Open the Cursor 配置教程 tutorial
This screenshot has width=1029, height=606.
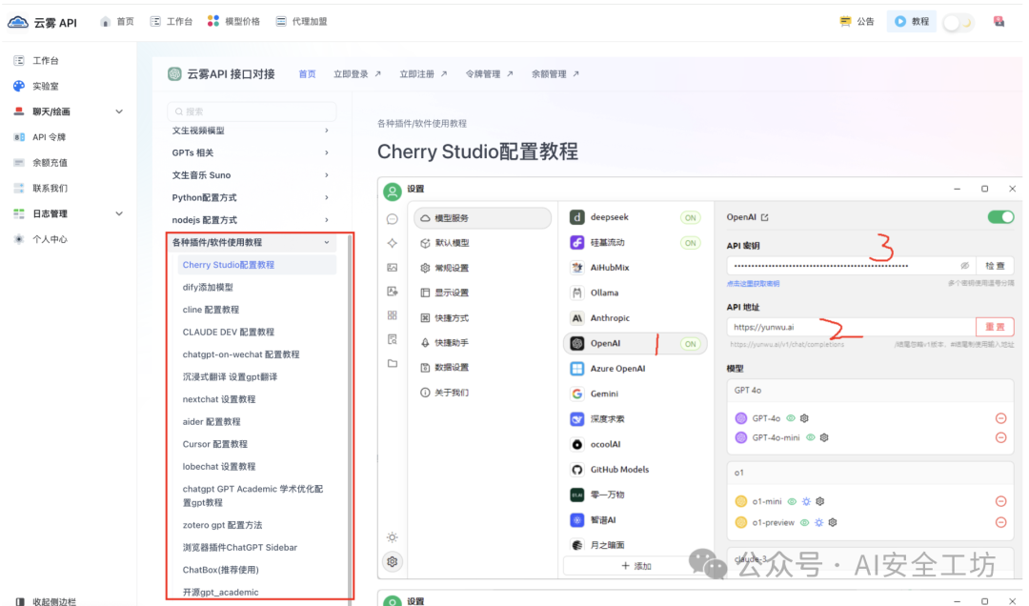coord(214,444)
